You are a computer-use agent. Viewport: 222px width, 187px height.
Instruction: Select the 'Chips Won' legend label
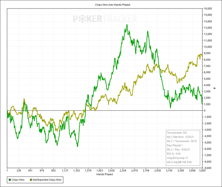click(x=18, y=180)
